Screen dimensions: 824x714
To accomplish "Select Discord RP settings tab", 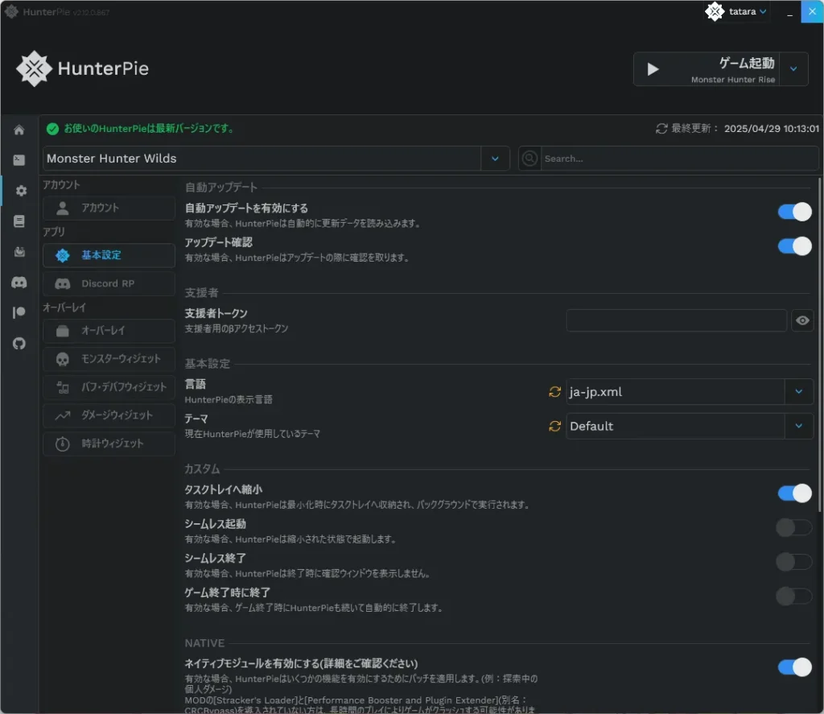I will click(x=109, y=284).
